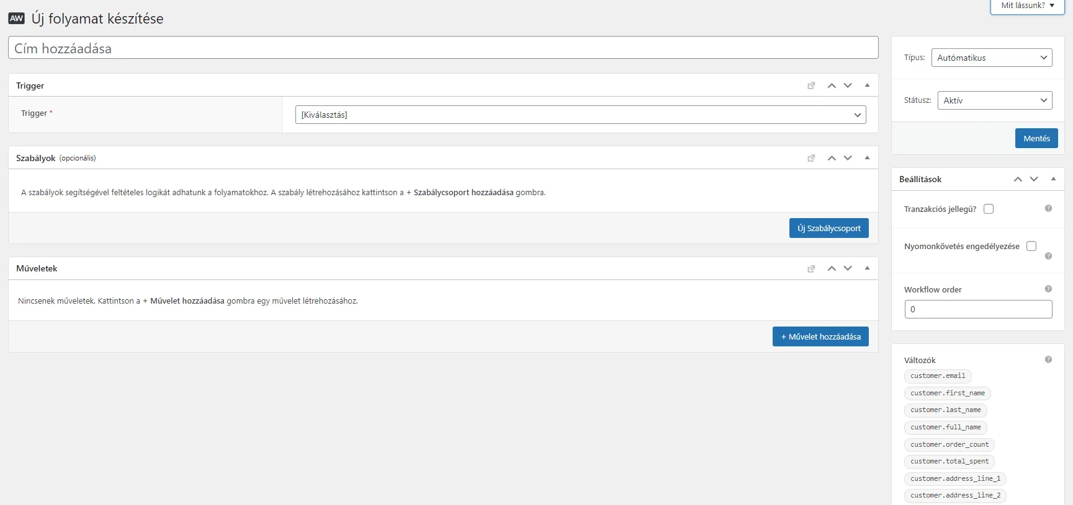Viewport: 1073px width, 505px height.
Task: Click + Művelet hozzáadása button
Action: [820, 336]
